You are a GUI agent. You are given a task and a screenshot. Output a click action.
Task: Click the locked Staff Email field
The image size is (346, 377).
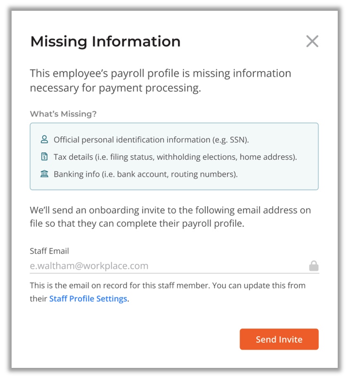tap(174, 266)
